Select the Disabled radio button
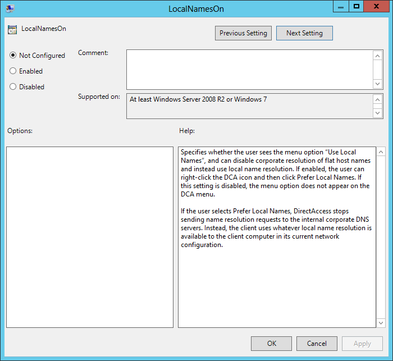 (x=13, y=87)
